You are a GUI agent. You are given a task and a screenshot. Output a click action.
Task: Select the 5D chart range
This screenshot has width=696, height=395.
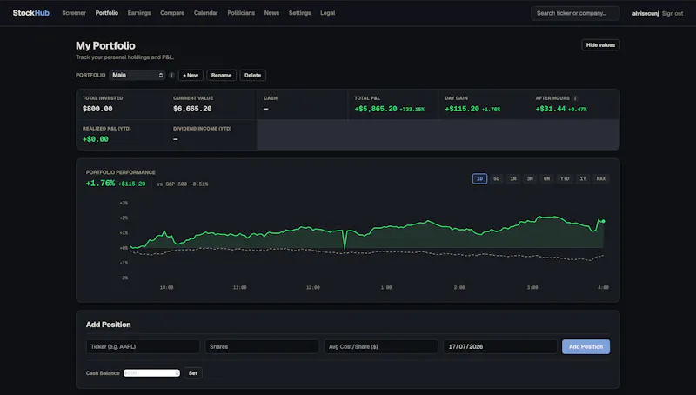pos(496,179)
